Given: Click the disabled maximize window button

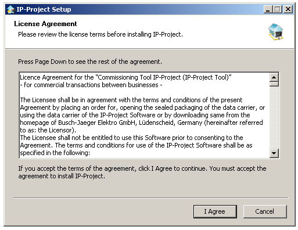Looking at the screenshot, I should [x=278, y=9].
